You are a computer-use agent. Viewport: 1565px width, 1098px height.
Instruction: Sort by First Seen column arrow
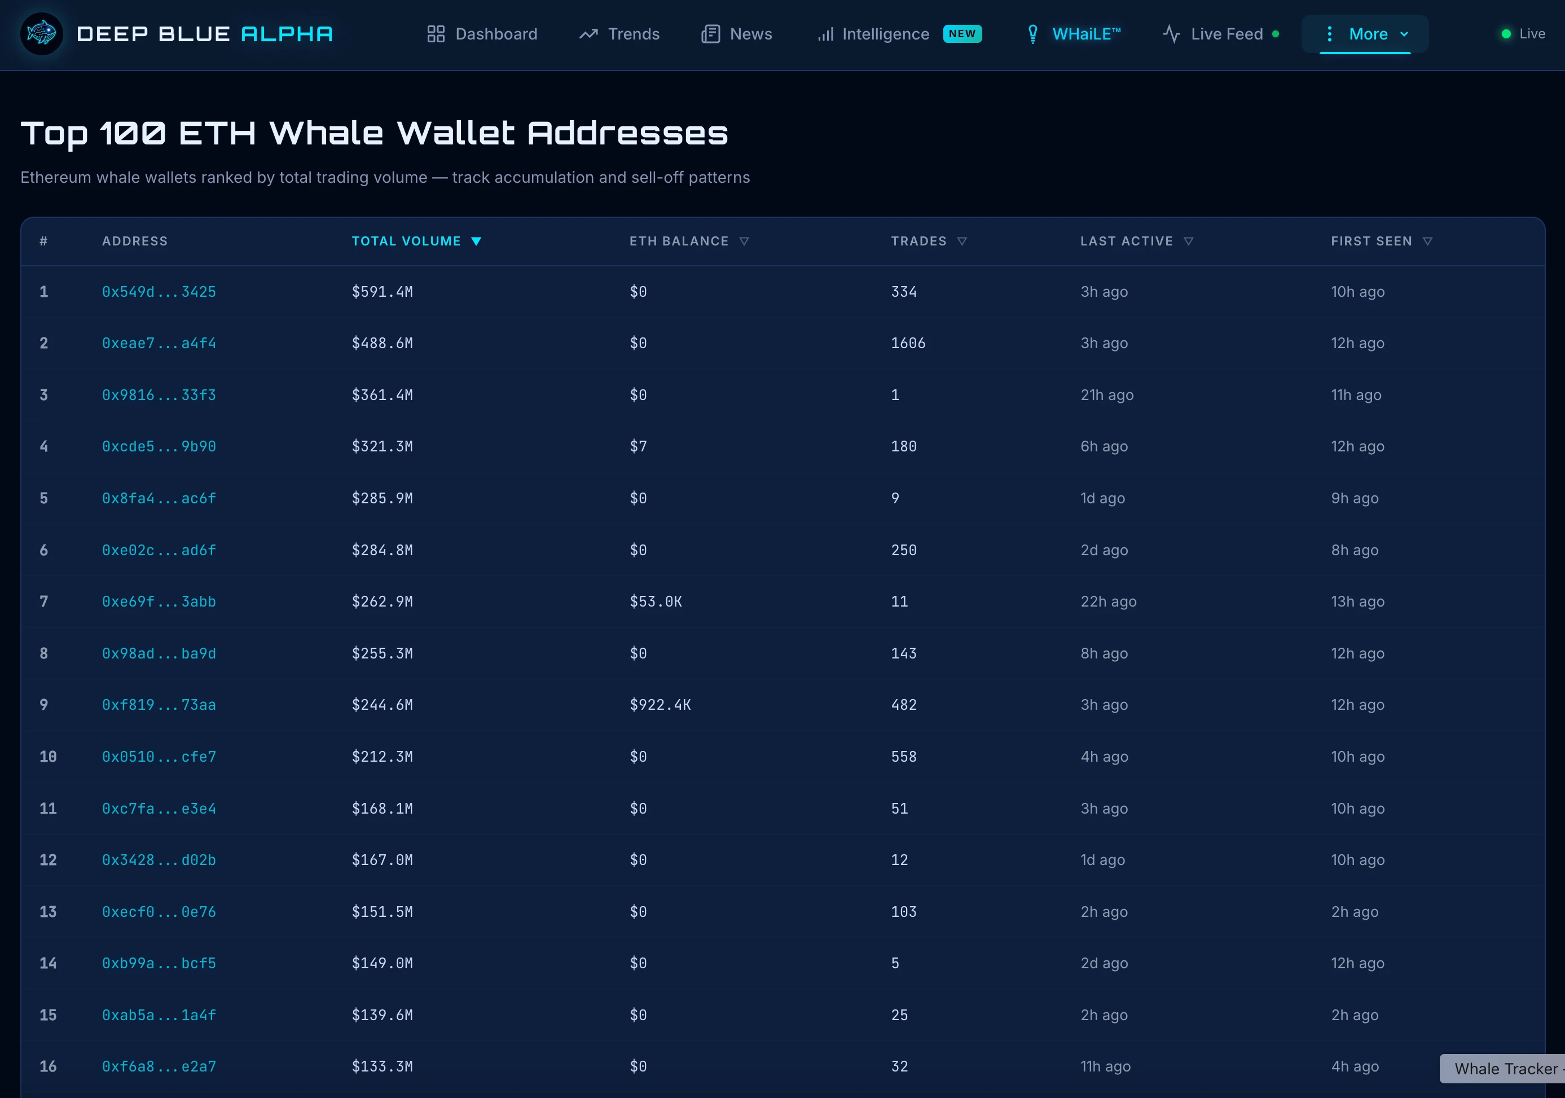[x=1427, y=241]
